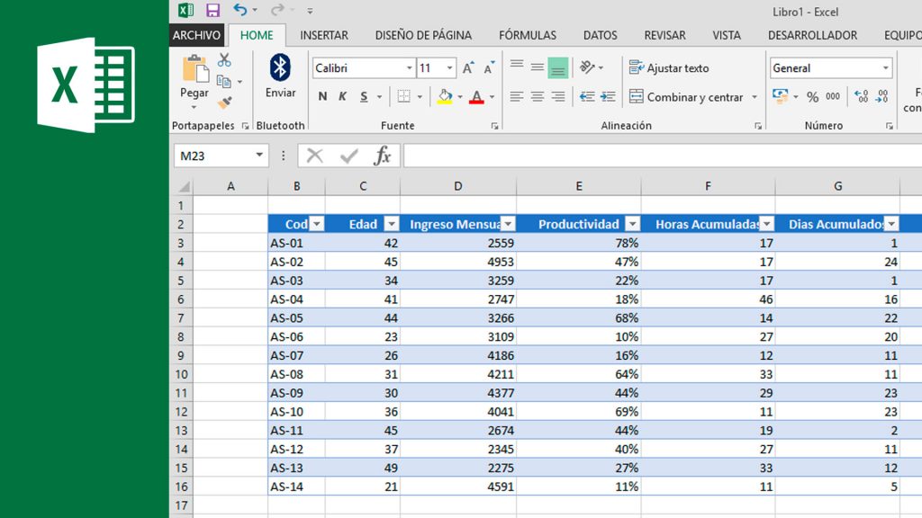922x518 pixels.
Task: Open the Cod column filter dropdown
Action: tap(316, 223)
